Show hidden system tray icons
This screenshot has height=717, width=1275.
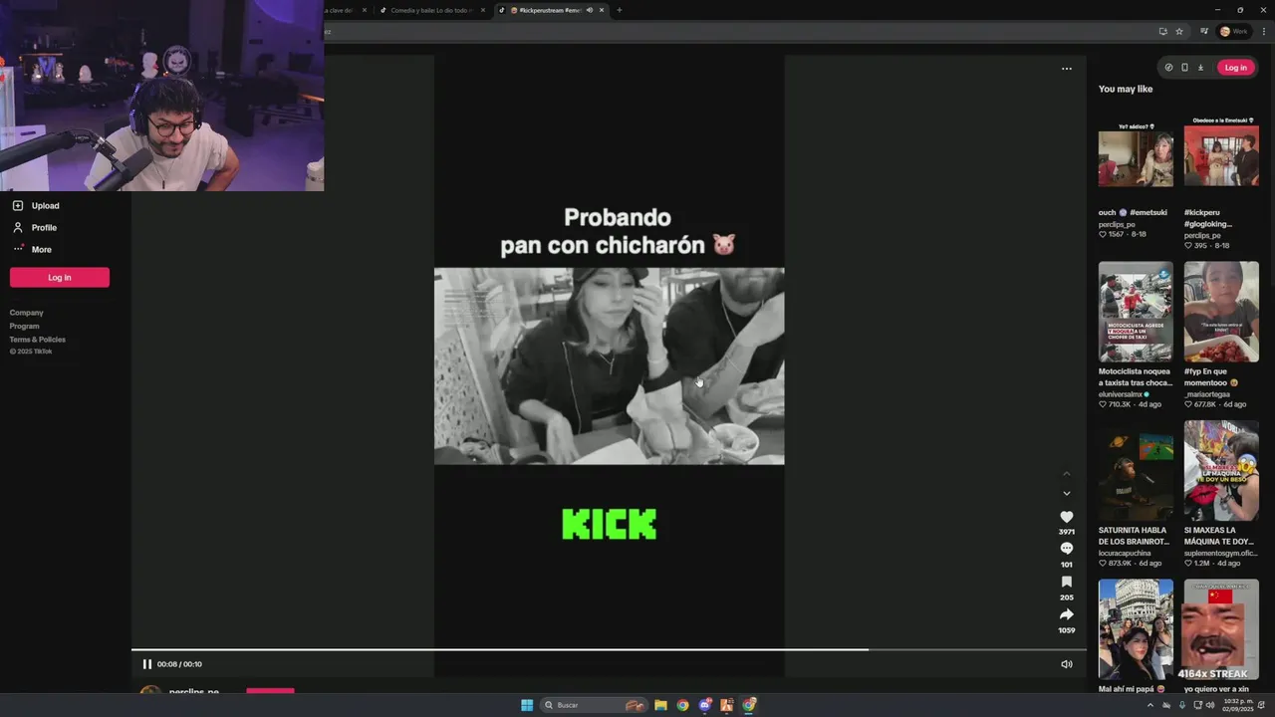[1149, 705]
